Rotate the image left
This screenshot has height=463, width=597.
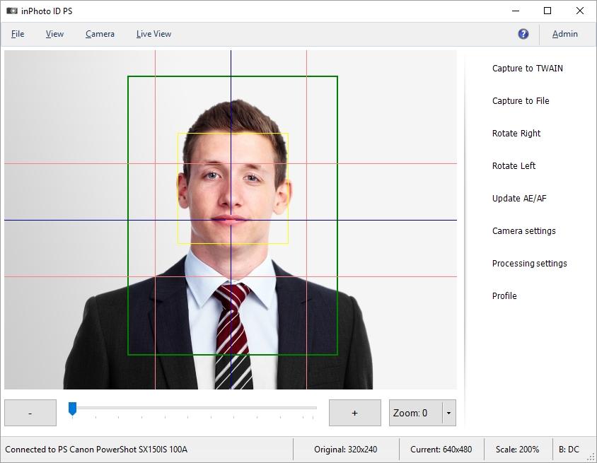point(514,166)
